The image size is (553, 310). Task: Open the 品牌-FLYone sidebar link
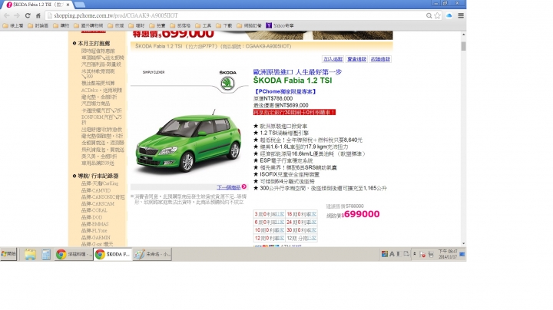click(94, 231)
